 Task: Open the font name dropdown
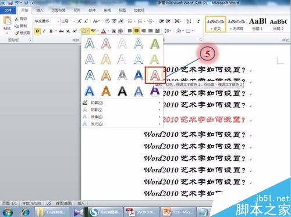pos(58,21)
